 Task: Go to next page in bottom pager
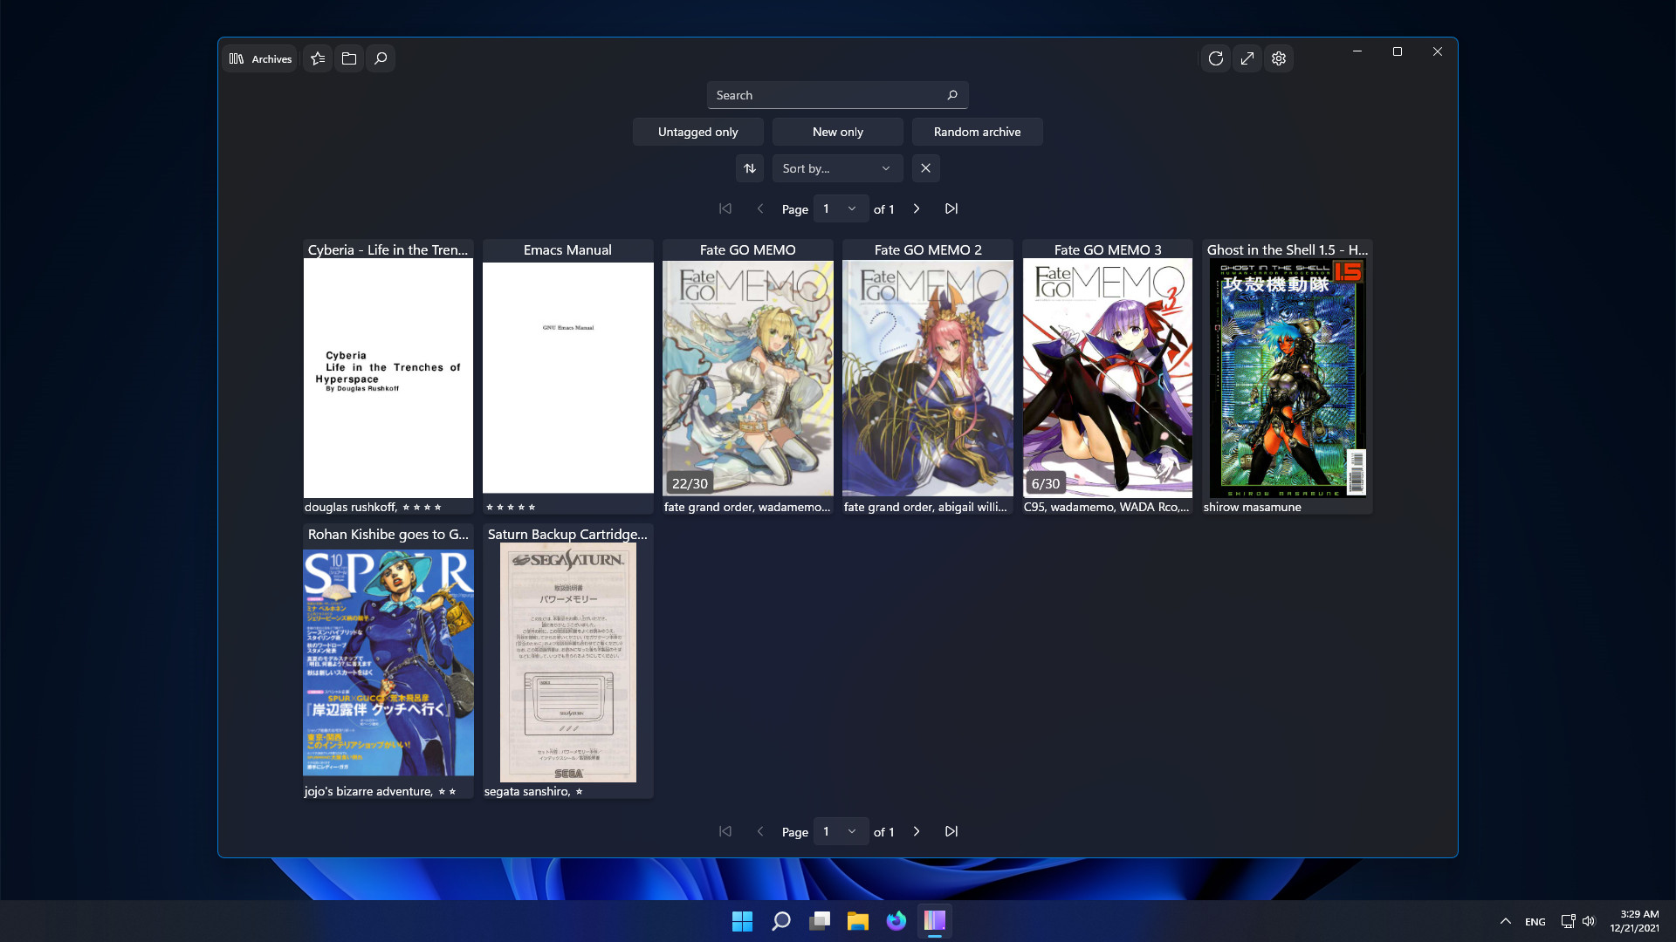point(917,831)
